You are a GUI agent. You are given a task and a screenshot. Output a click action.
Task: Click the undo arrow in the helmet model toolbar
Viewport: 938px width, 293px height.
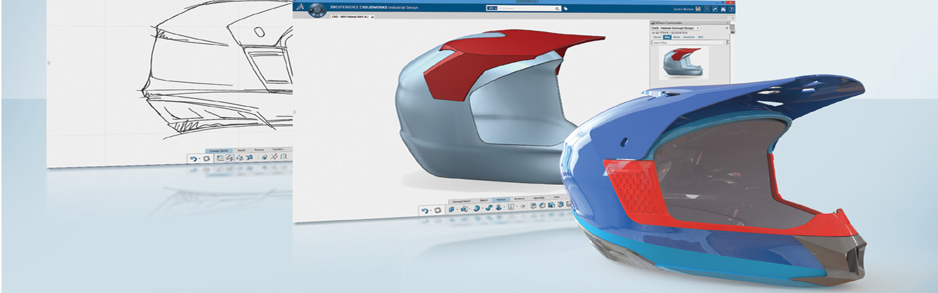(424, 210)
